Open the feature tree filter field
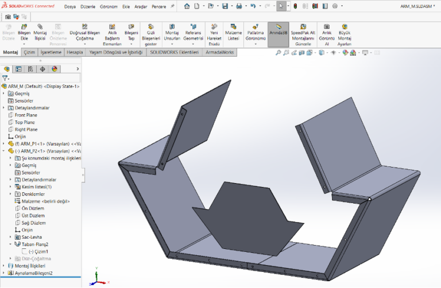 pyautogui.click(x=6, y=78)
